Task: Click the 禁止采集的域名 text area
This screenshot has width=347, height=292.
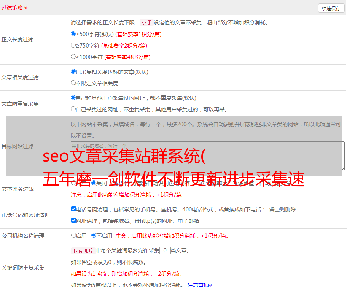Action: point(207,156)
